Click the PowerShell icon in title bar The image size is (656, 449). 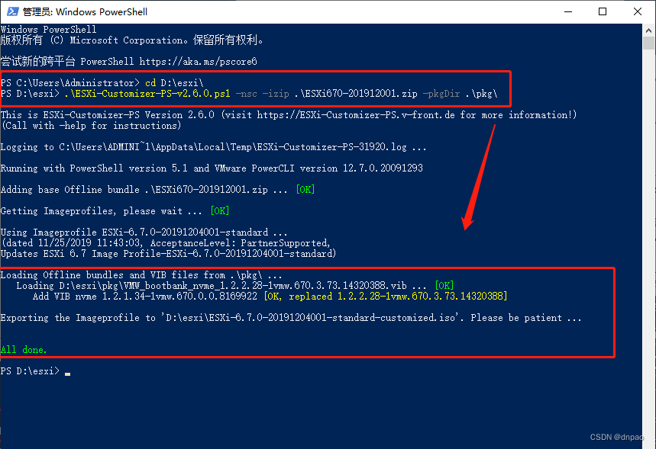[12, 11]
